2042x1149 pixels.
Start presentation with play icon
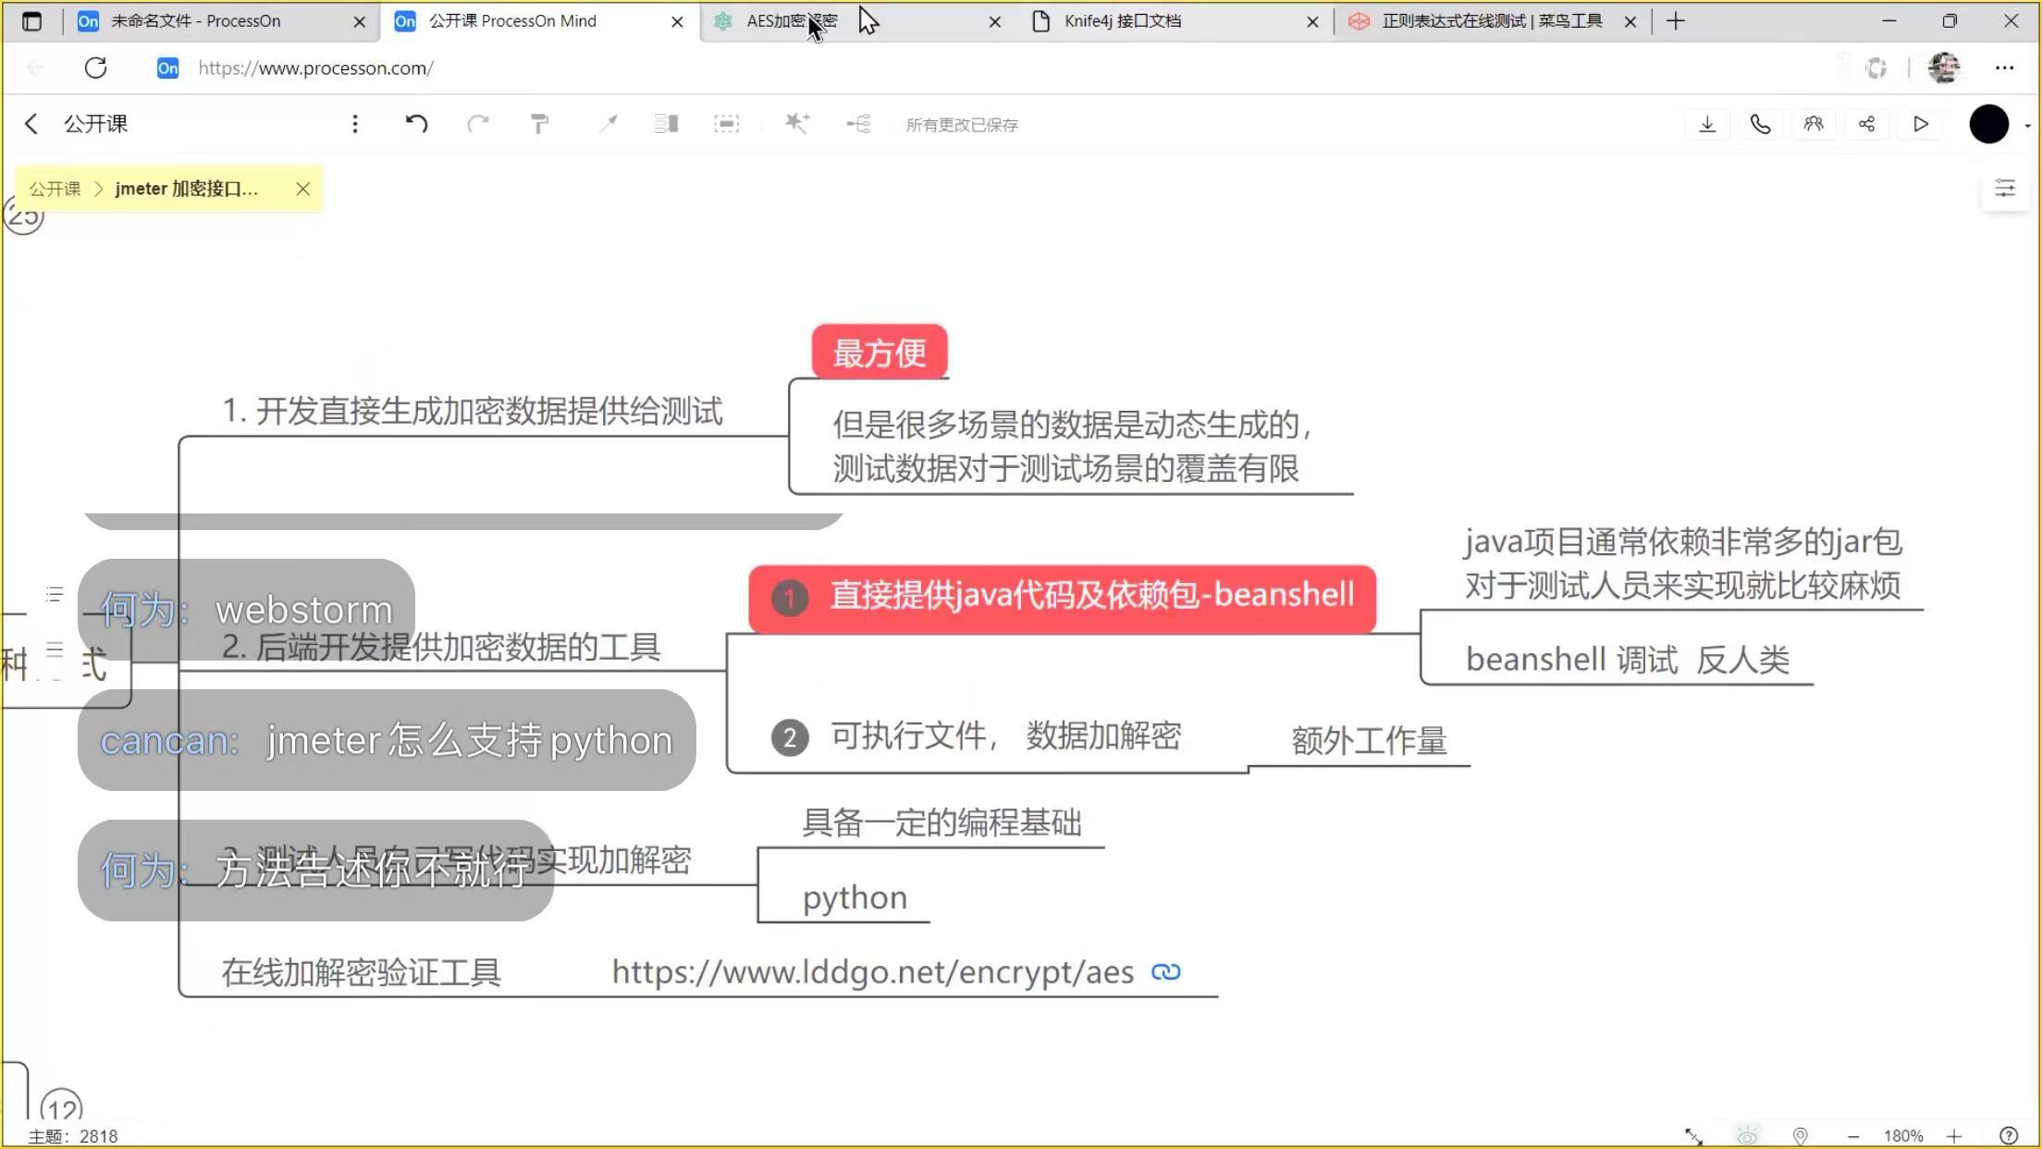click(1921, 124)
